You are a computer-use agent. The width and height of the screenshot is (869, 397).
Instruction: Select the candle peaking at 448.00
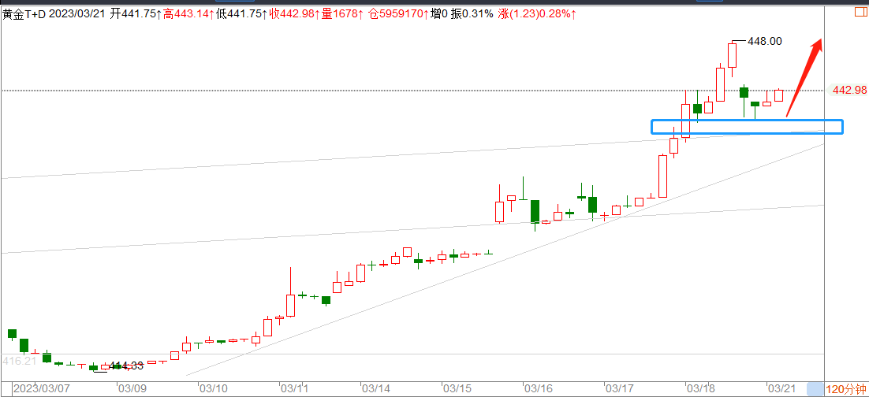coord(732,56)
